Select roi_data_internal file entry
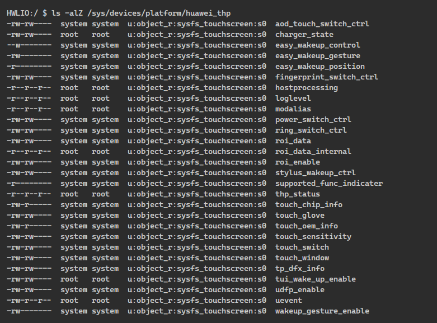The width and height of the screenshot is (437, 323). [x=313, y=152]
